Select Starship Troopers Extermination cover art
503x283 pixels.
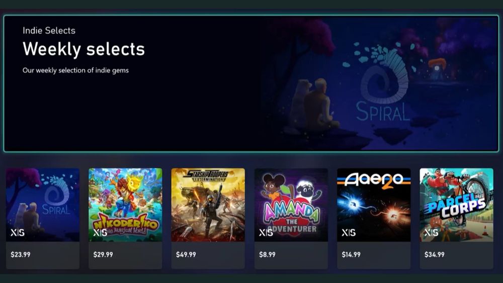coord(208,205)
